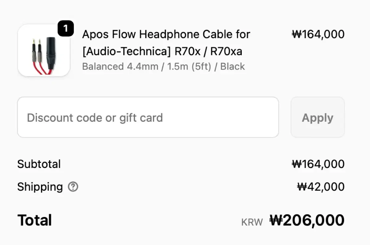Click the ₩164,000 amount in the Subtotal row
The height and width of the screenshot is (245, 370).
click(x=318, y=164)
